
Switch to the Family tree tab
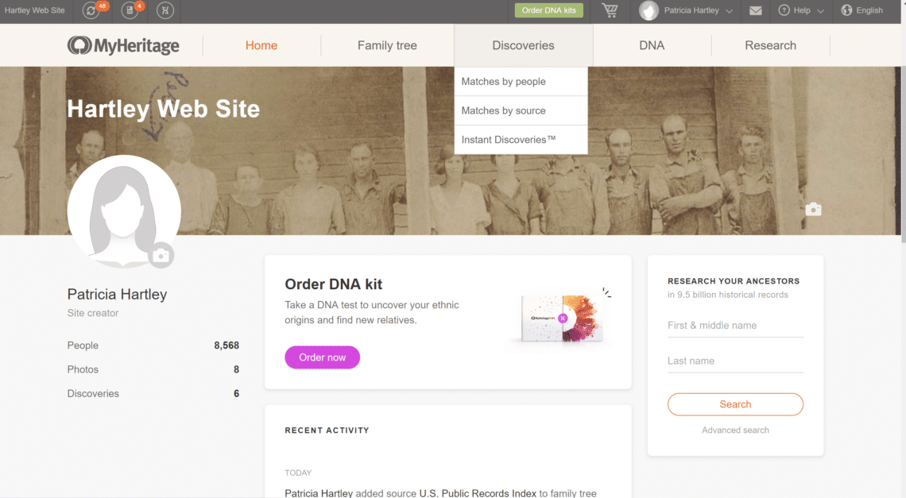click(x=387, y=45)
